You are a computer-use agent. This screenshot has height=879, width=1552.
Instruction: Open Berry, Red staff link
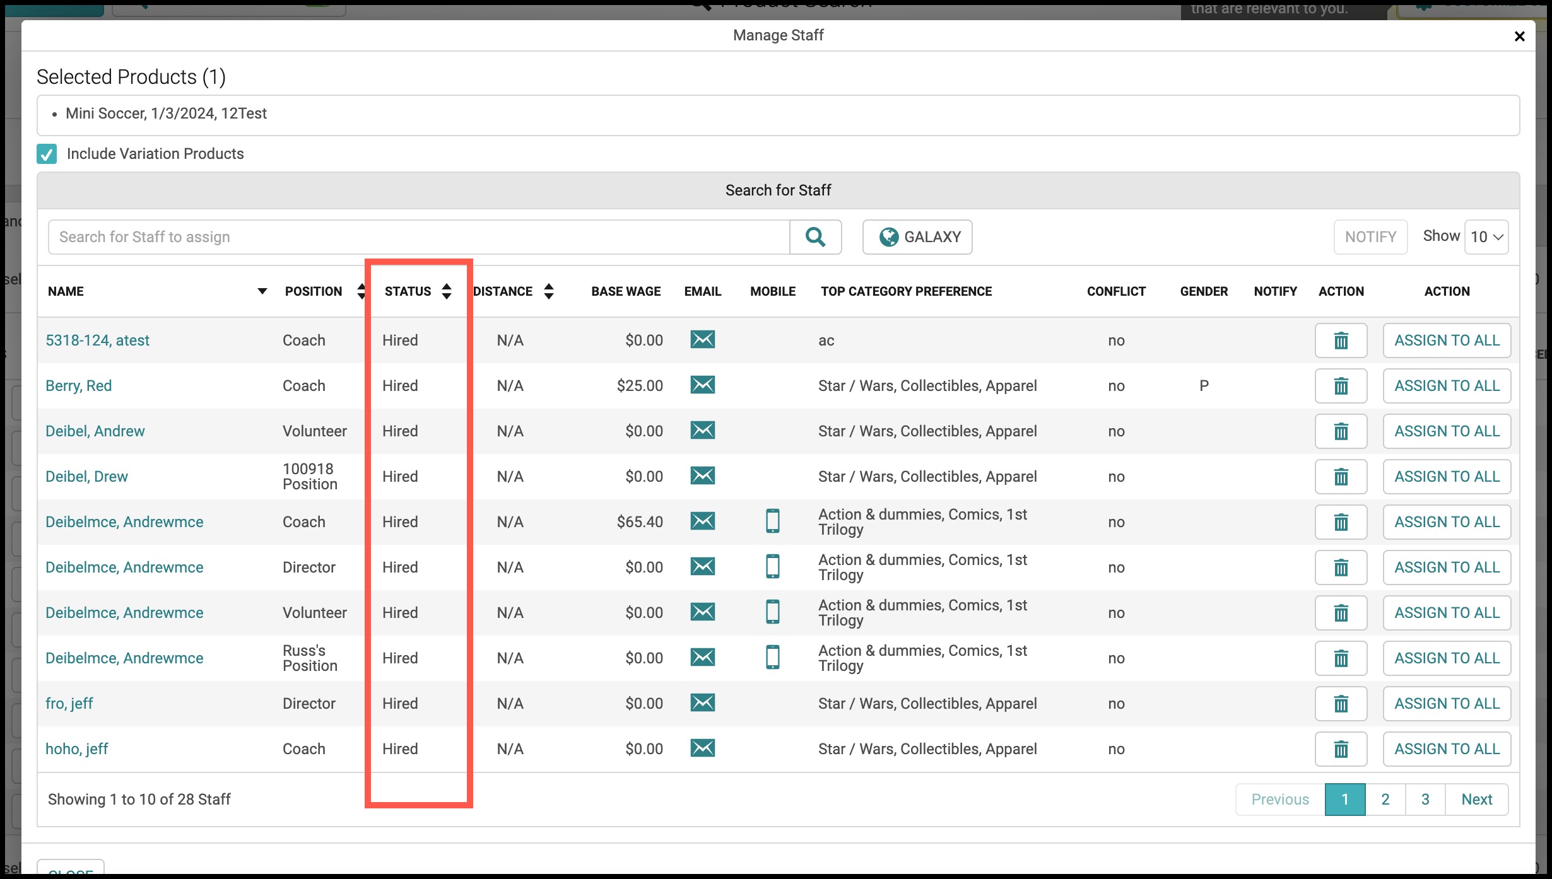(x=78, y=386)
